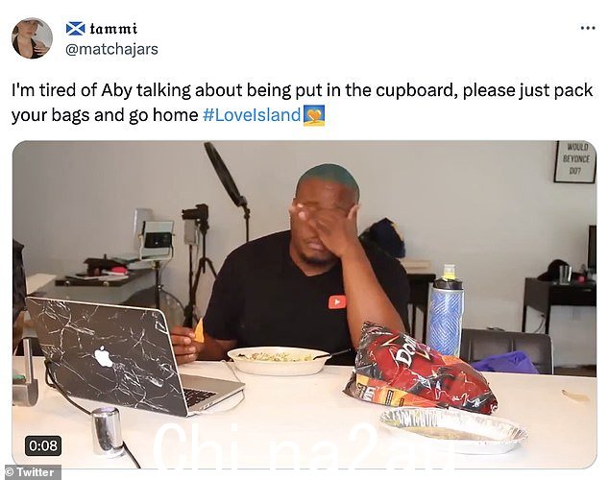Visit the @matchajars handle profile
Viewport: 609px width, 480px height.
(111, 49)
